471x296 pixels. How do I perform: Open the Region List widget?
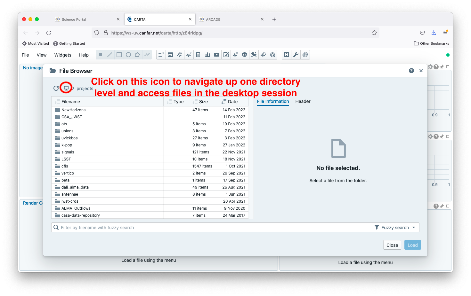161,55
